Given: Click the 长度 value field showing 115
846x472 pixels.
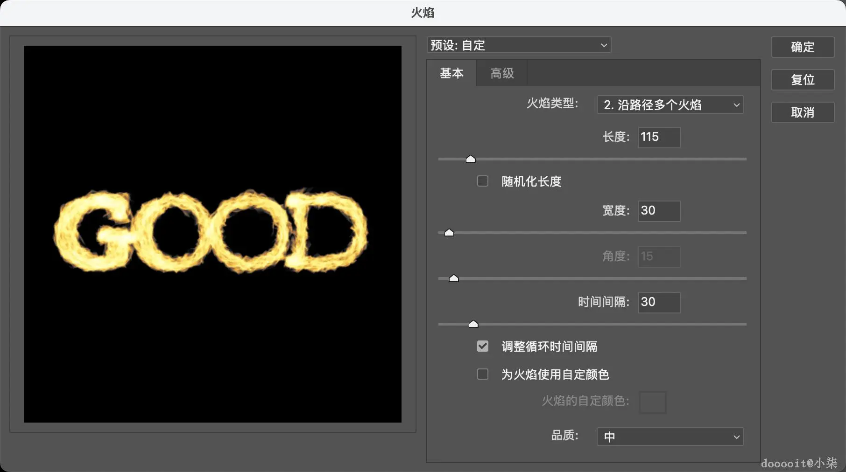Looking at the screenshot, I should [x=658, y=137].
